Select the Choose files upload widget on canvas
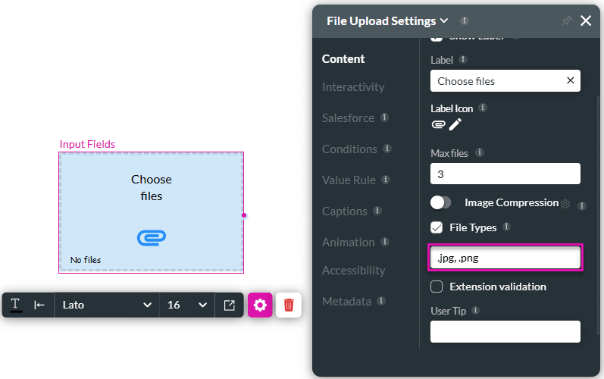The image size is (604, 379). coord(151,212)
